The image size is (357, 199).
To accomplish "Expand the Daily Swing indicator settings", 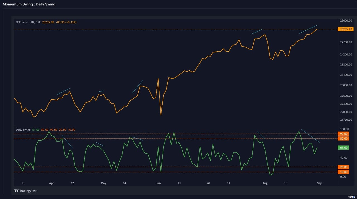I will (x=23, y=130).
